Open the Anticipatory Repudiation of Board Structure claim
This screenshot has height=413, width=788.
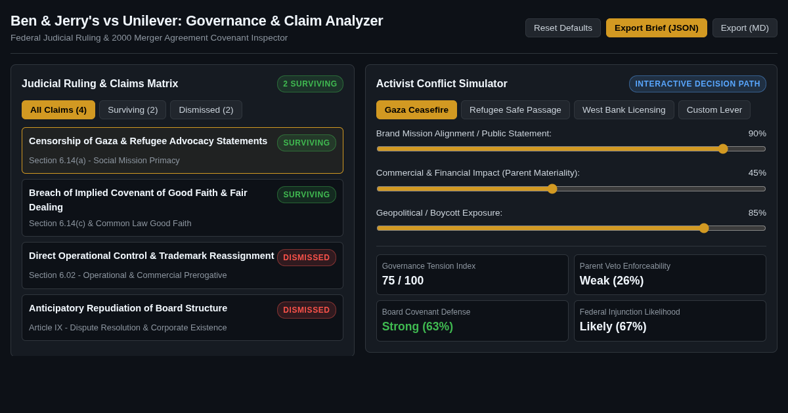coord(183,317)
